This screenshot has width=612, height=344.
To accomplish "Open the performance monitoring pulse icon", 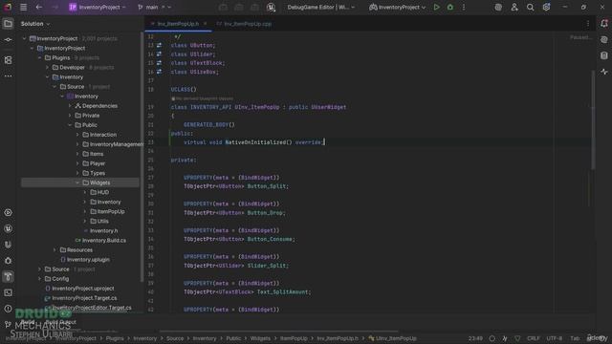I will 603,72.
